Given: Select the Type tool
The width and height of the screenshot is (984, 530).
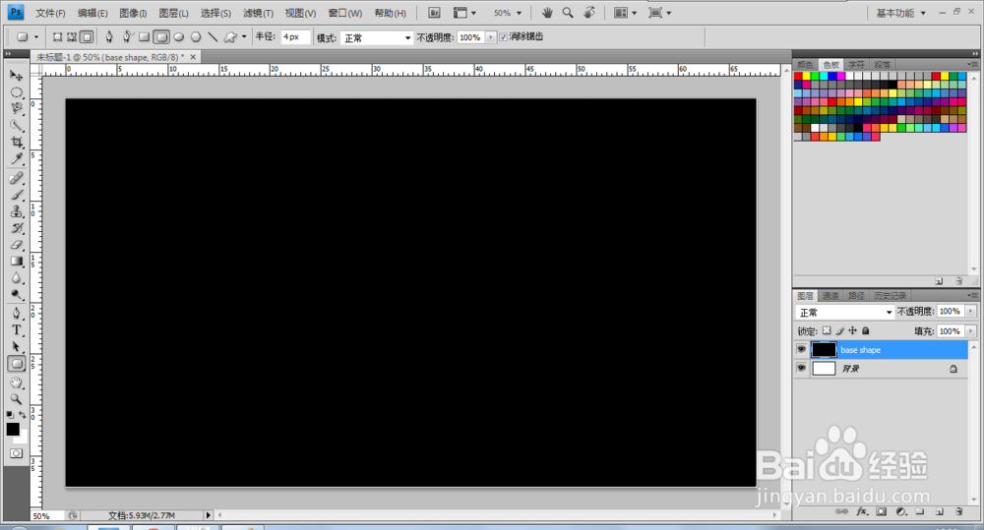Looking at the screenshot, I should [17, 330].
